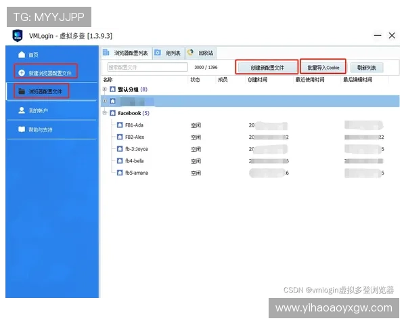Sort by the 创建时间 column header
Image resolution: width=406 pixels, height=325 pixels.
[x=257, y=79]
